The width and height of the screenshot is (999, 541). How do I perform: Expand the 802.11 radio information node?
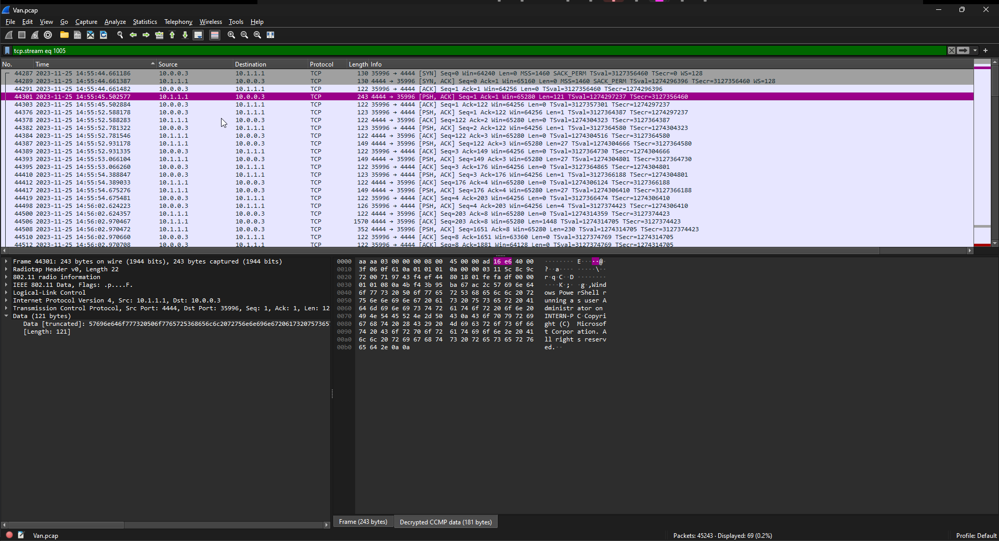coord(6,277)
